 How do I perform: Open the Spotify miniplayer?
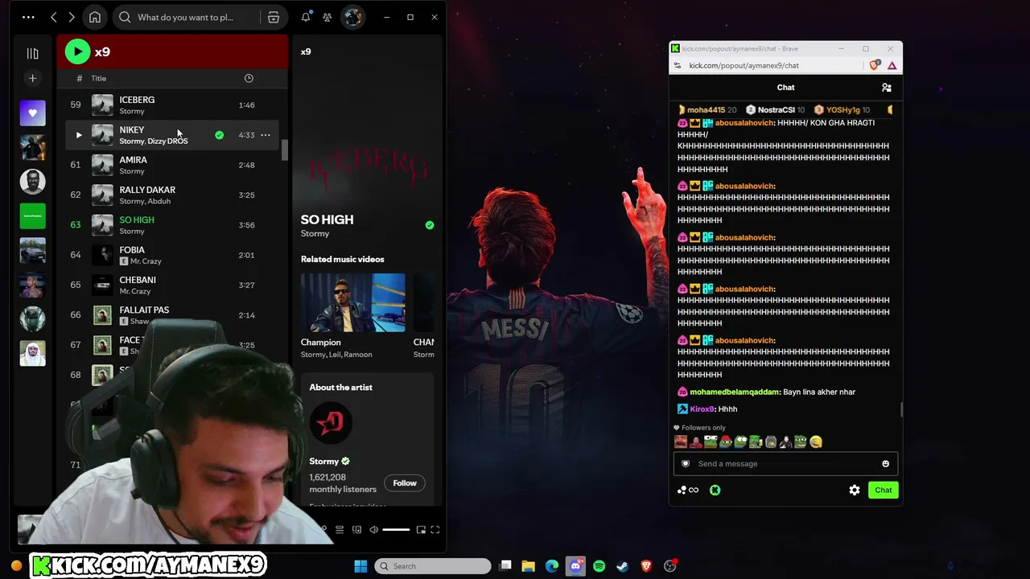pyautogui.click(x=421, y=530)
